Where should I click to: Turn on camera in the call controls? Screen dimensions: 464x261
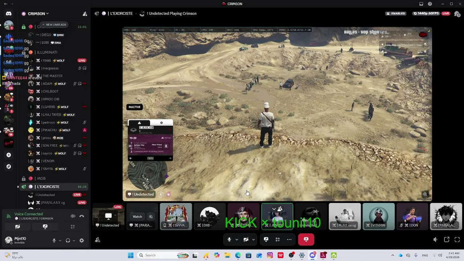246,239
